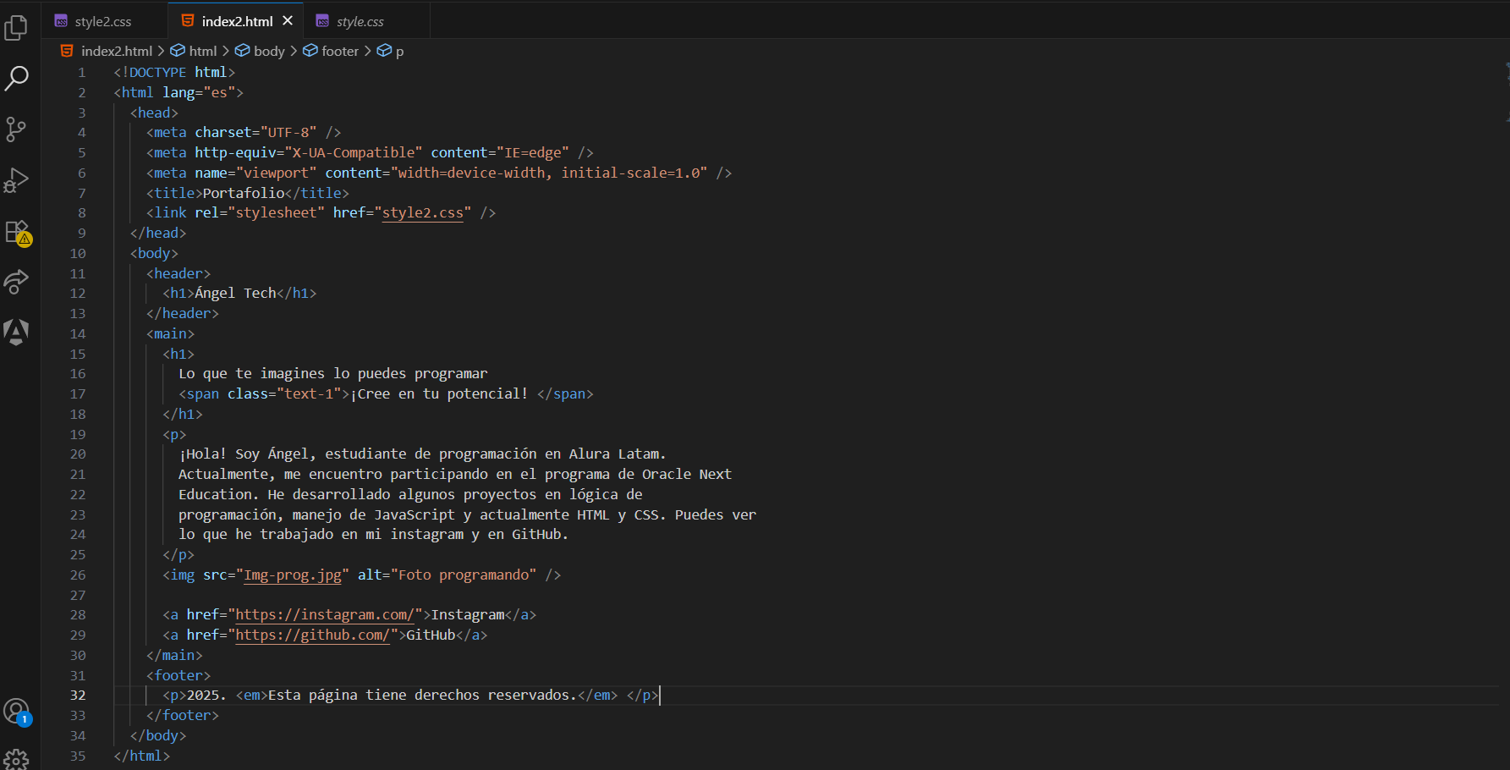Click the CSS file icon on style2.css tab

(x=61, y=21)
